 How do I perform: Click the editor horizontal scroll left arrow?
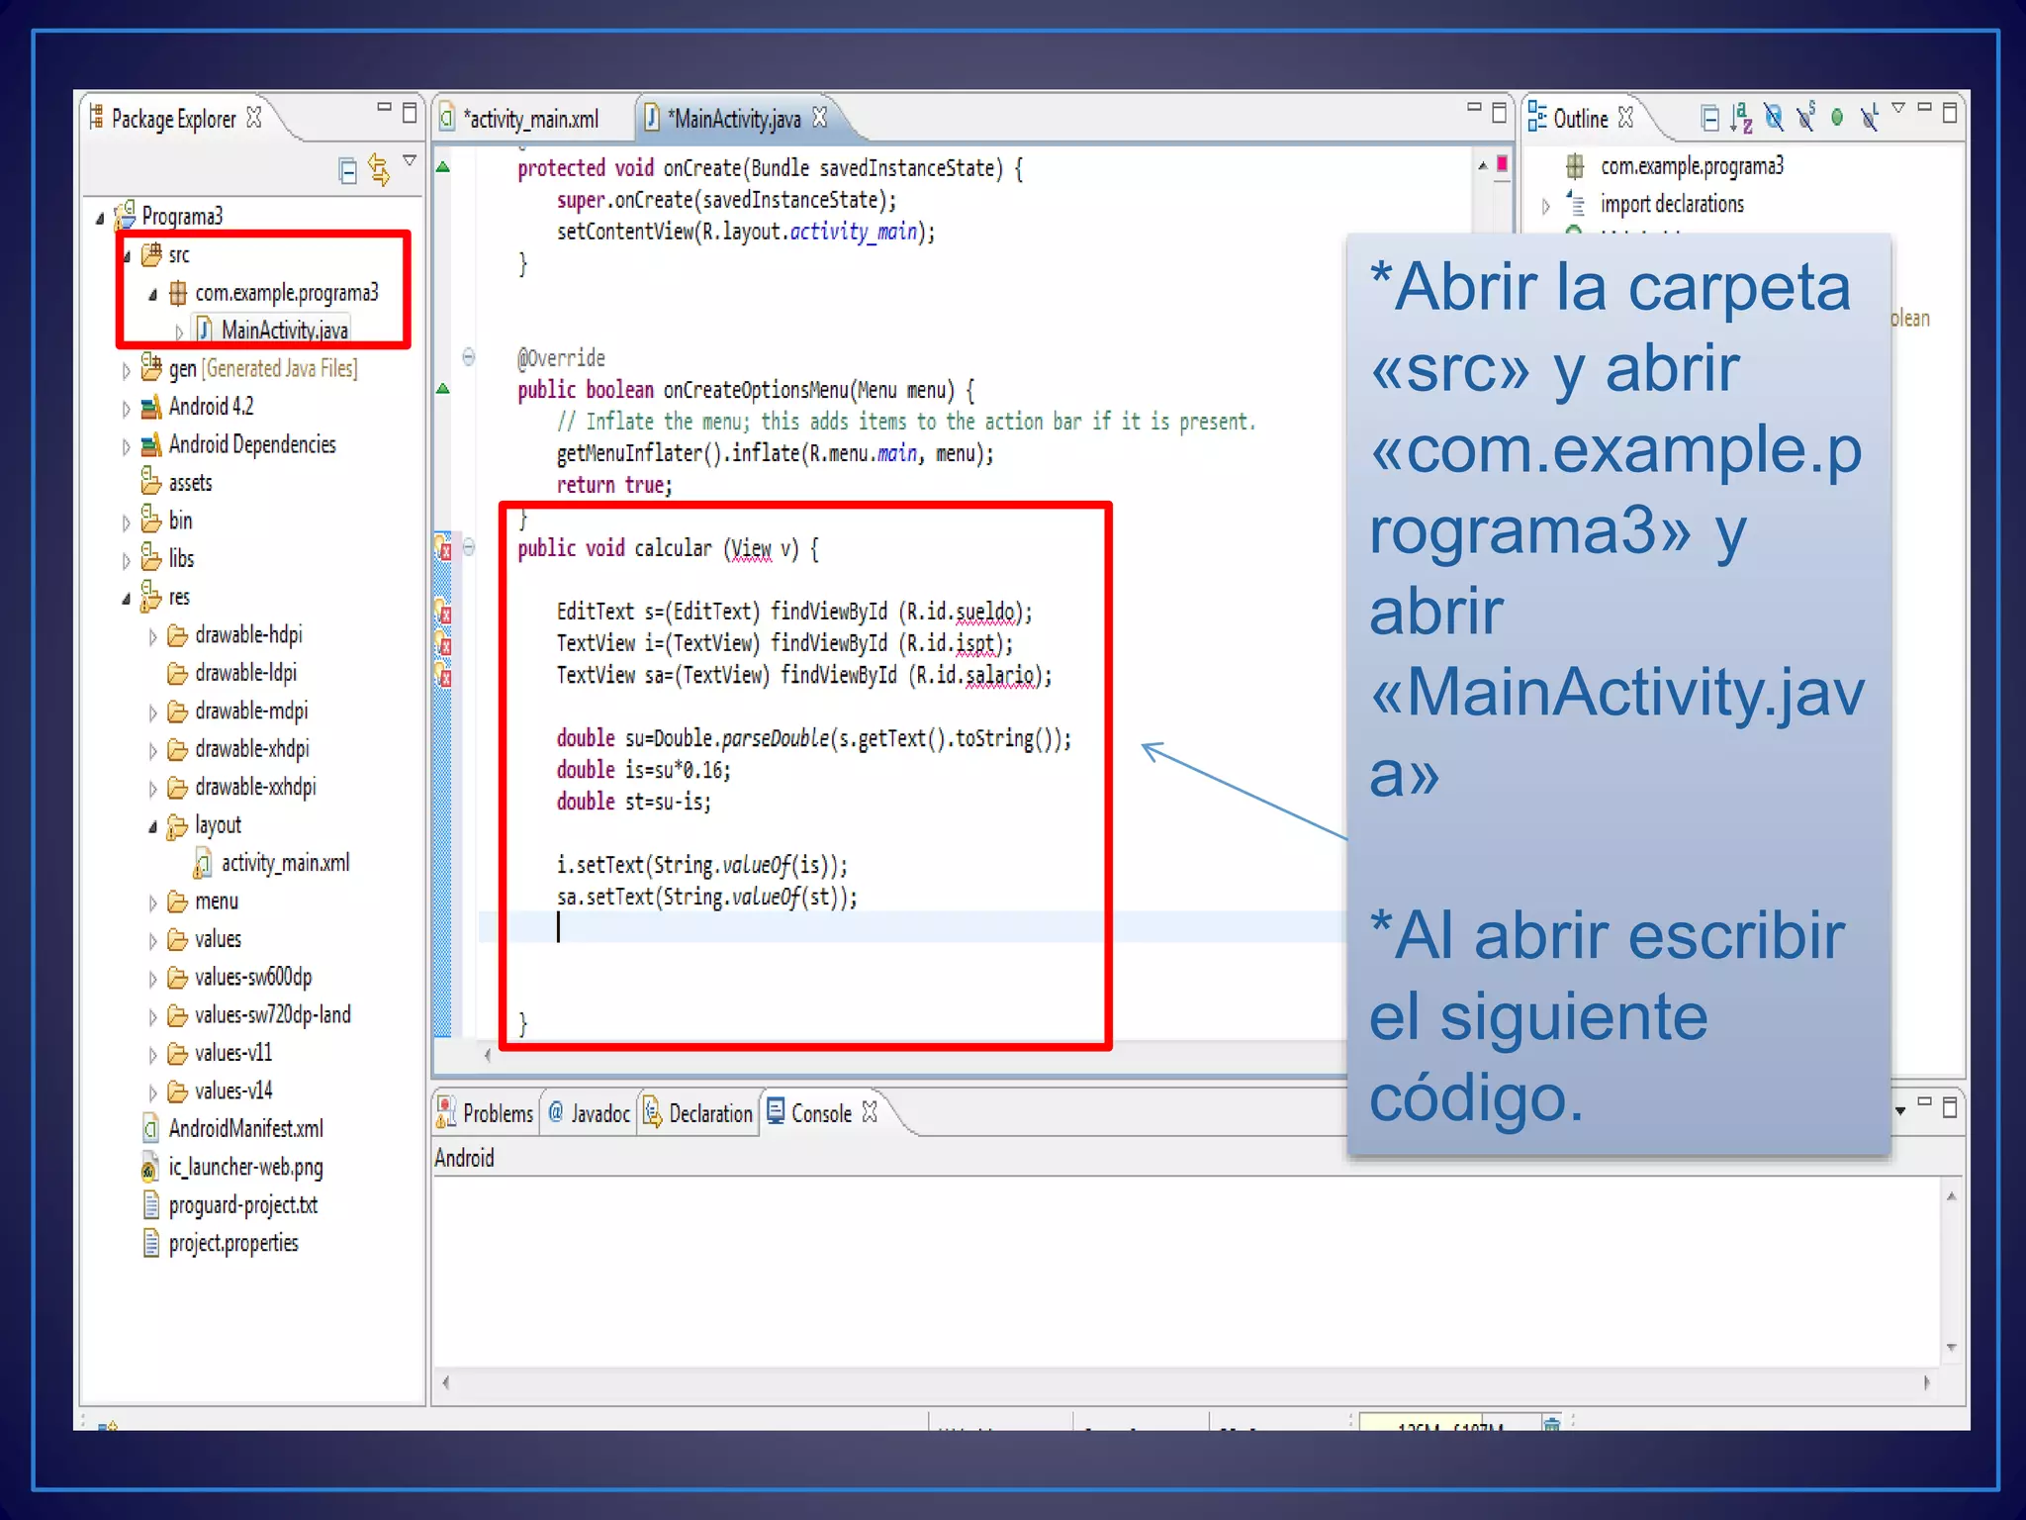click(488, 1055)
